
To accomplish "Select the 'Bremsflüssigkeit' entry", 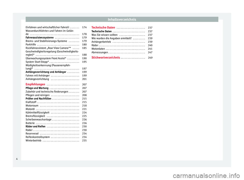I will click(x=56, y=116).
